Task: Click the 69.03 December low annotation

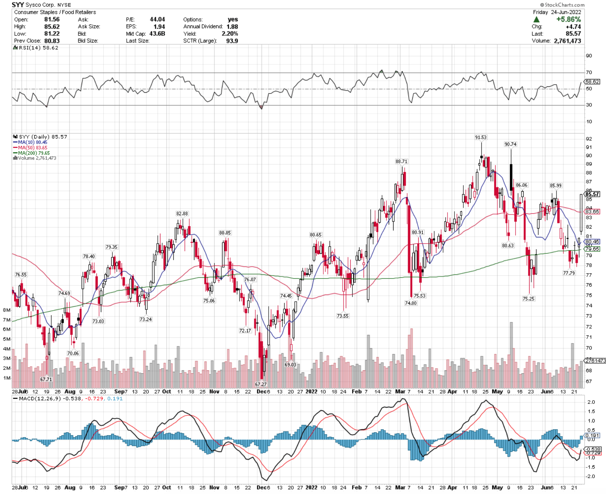Action: pos(290,364)
